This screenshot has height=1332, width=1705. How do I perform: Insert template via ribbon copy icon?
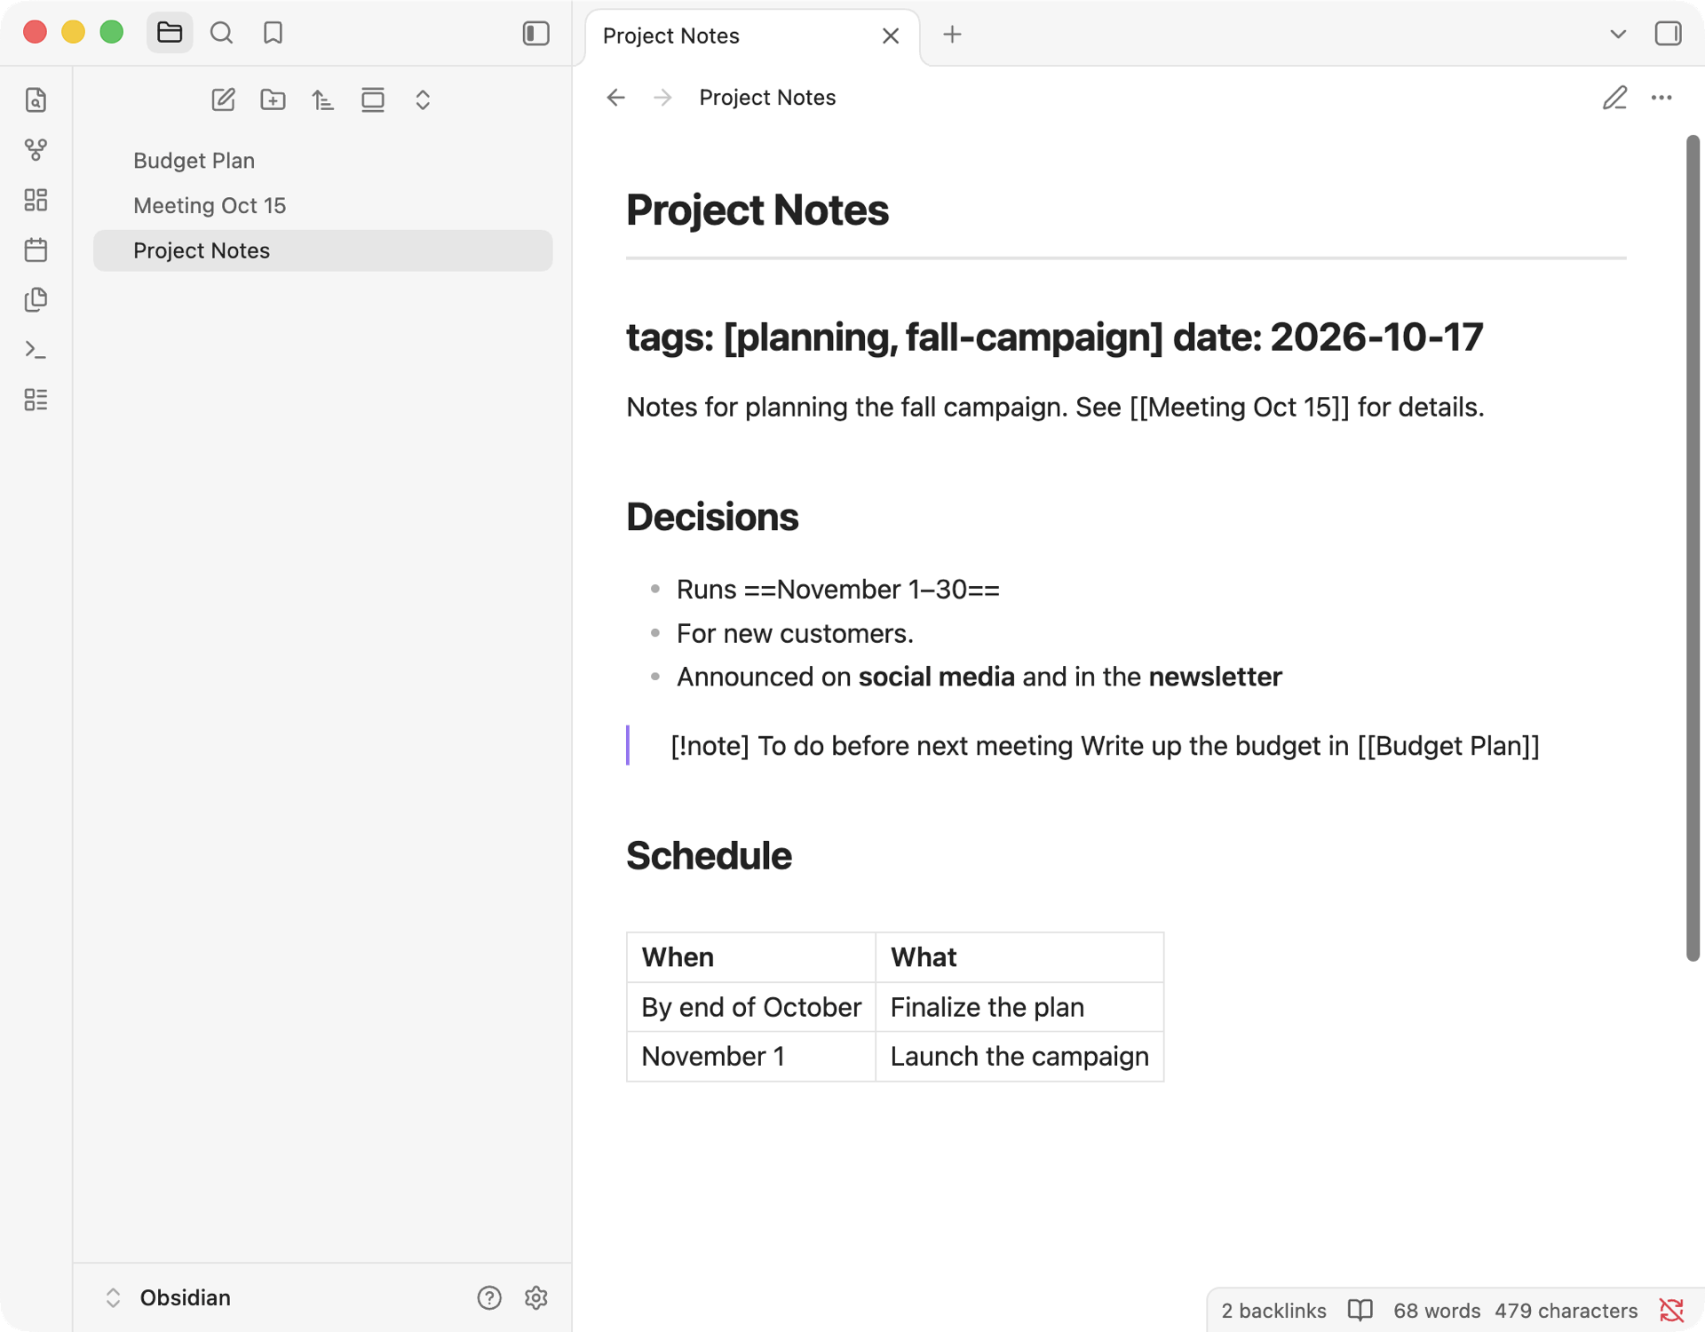(x=36, y=299)
